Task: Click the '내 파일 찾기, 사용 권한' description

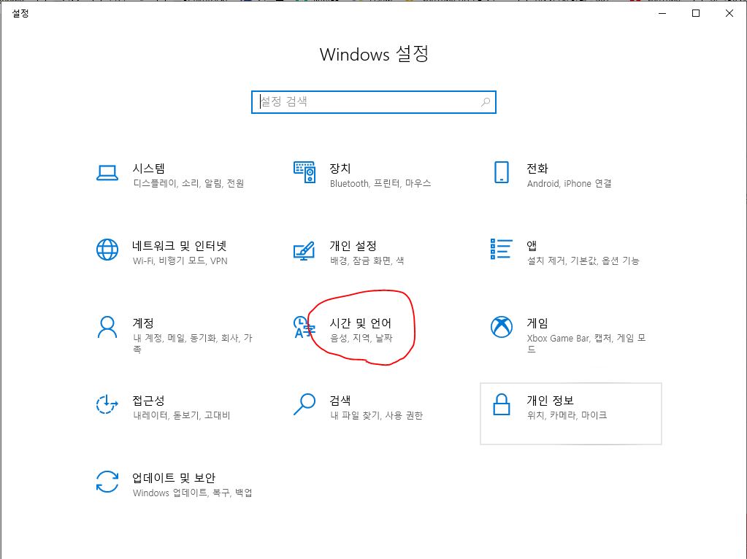Action: [x=376, y=415]
